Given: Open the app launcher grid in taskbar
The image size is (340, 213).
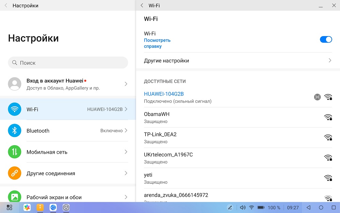Looking at the screenshot, I should [x=9, y=207].
